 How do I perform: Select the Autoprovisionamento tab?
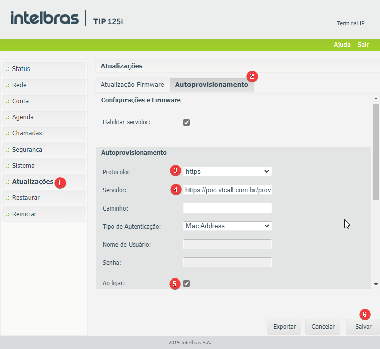211,85
